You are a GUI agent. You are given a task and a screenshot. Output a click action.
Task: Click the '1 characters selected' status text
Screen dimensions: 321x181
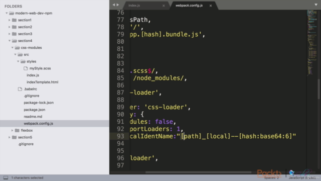pyautogui.click(x=27, y=177)
